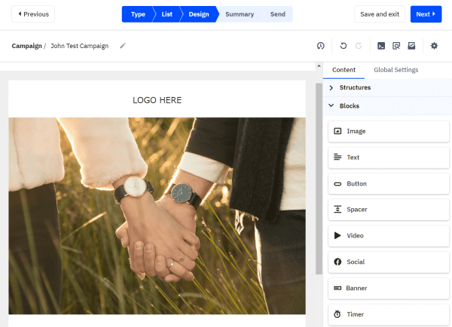Click the undo arrow icon
Viewport: 452px width, 327px height.
click(x=343, y=46)
